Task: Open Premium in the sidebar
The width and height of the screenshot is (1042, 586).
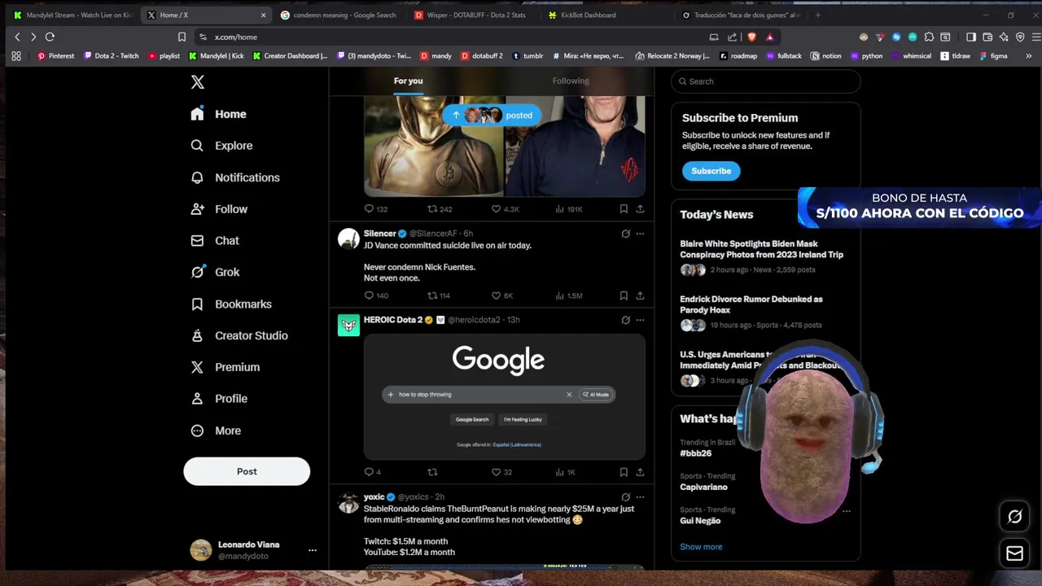Action: pyautogui.click(x=225, y=367)
